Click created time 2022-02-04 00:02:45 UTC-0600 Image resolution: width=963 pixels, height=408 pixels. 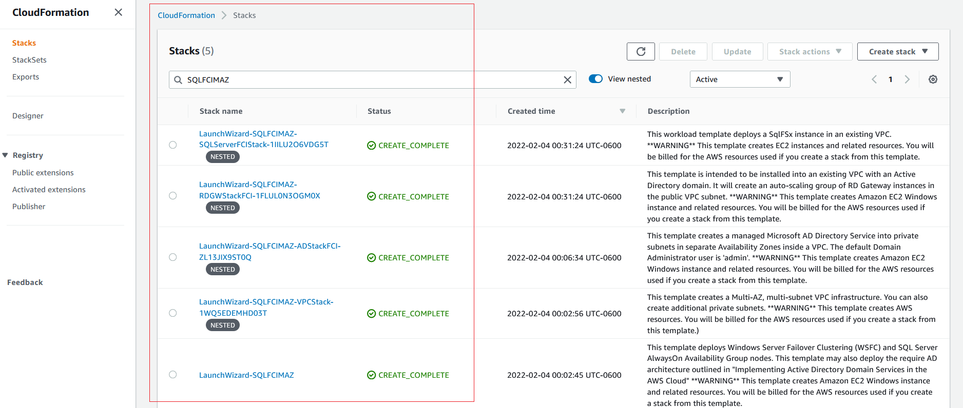point(564,375)
